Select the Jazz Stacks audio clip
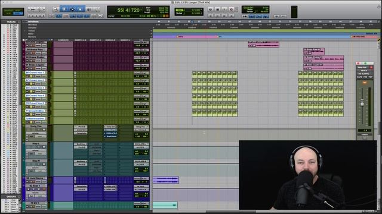Viewport: 382px width, 214px height. pyautogui.click(x=166, y=180)
